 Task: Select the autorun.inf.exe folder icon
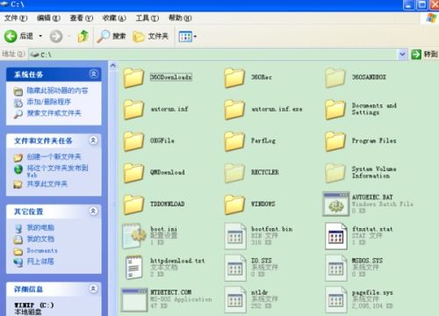click(234, 109)
